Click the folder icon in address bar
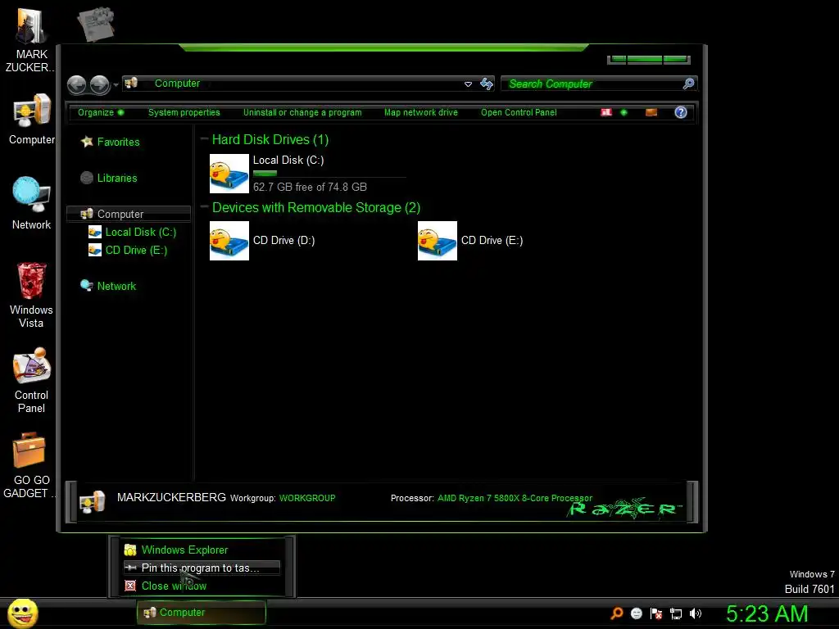839x629 pixels. click(x=131, y=83)
